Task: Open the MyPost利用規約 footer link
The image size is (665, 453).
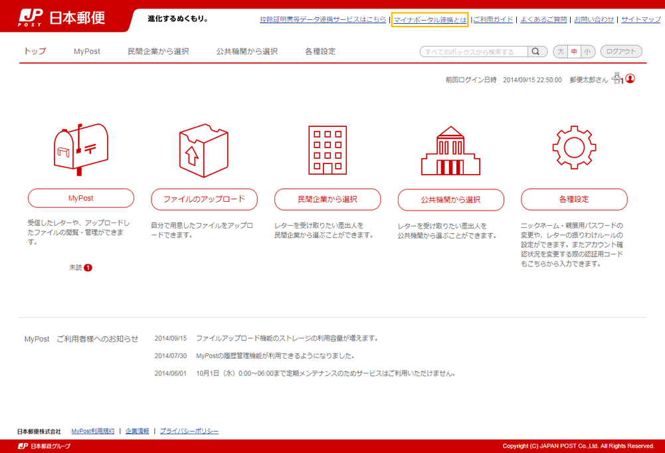Action: tap(93, 431)
